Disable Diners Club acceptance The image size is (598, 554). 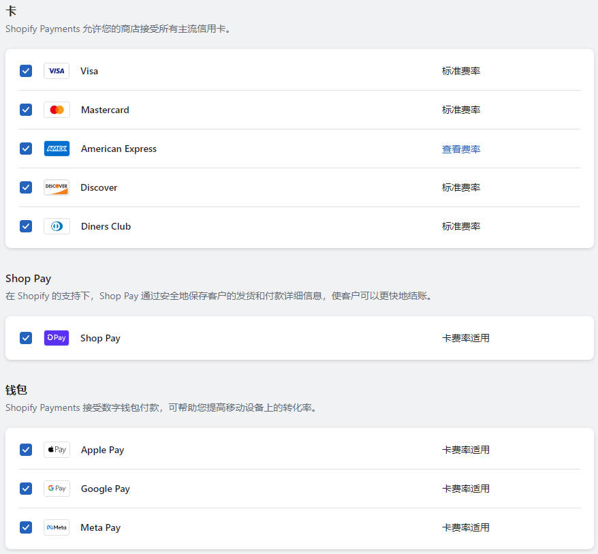pyautogui.click(x=25, y=226)
